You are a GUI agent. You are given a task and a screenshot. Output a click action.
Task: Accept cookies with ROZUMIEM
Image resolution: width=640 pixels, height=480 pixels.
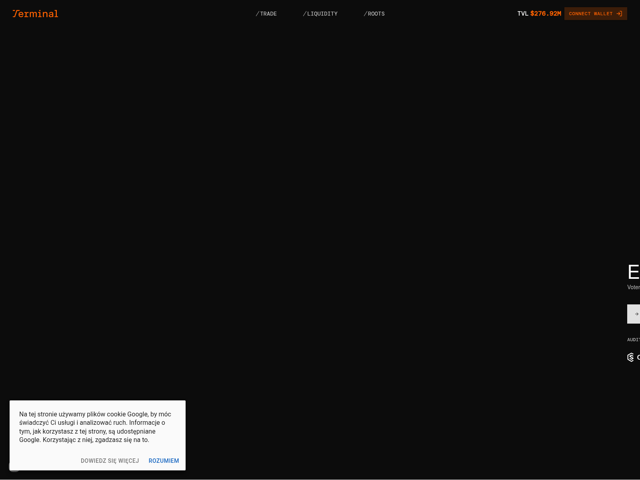pyautogui.click(x=164, y=461)
